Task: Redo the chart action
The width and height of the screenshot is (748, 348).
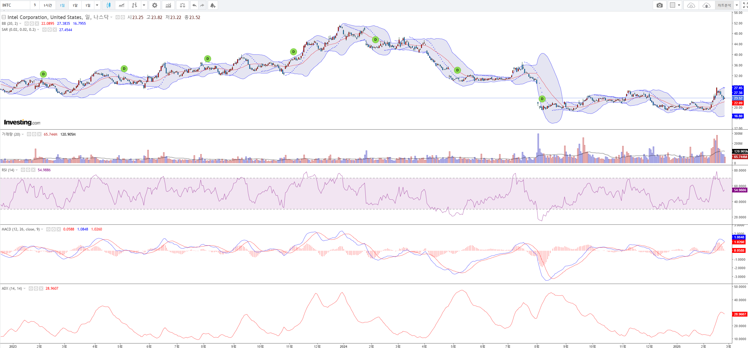Action: [202, 5]
